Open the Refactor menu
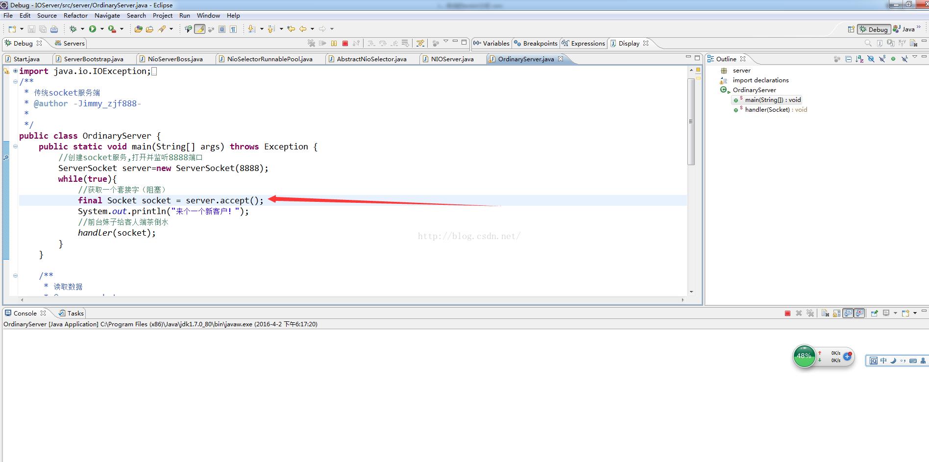Screen dimensions: 929x462 click(75, 15)
